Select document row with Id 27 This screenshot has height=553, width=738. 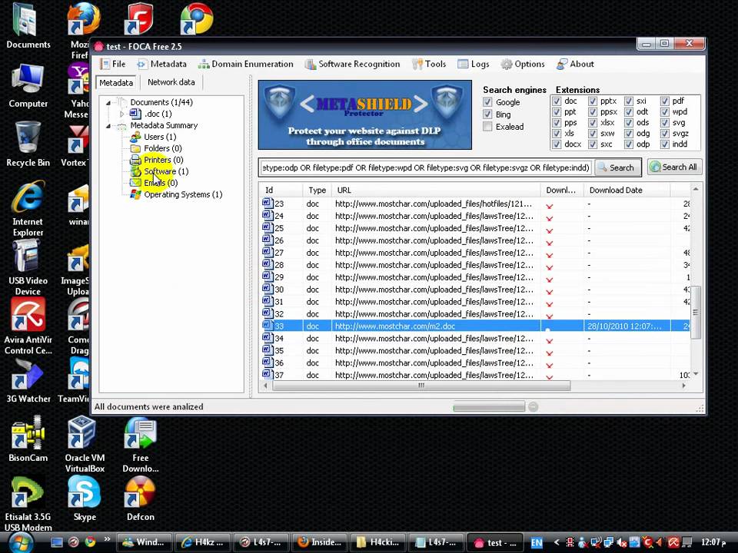click(x=475, y=253)
